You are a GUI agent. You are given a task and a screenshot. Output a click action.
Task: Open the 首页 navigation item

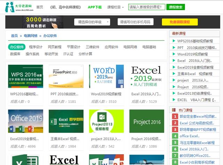point(40,7)
